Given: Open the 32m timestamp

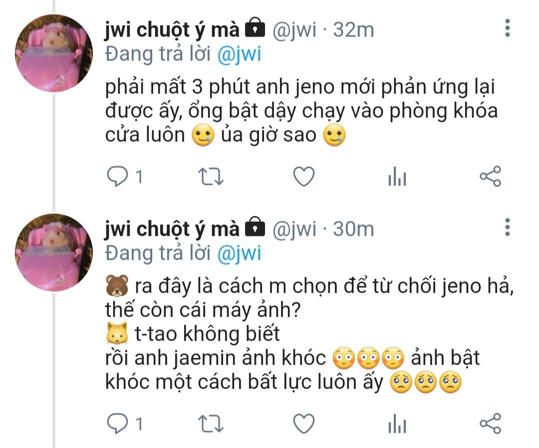Looking at the screenshot, I should [x=353, y=29].
